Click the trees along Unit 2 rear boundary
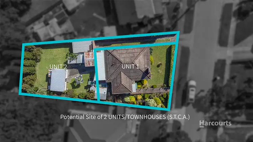253x142 pixels. tap(30, 67)
